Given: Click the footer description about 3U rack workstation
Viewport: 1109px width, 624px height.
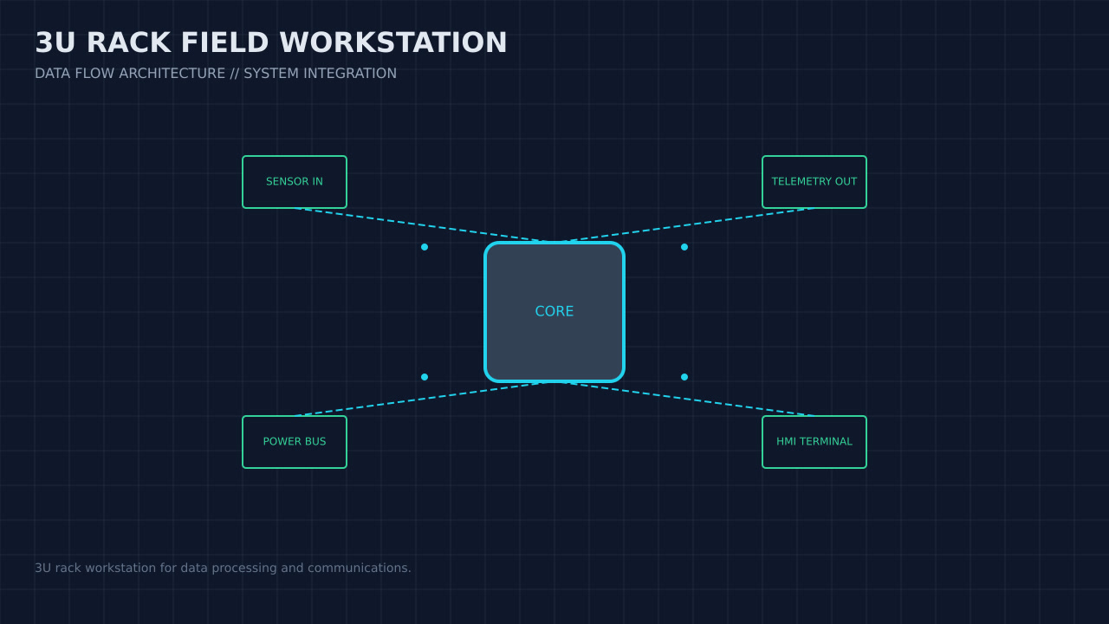Looking at the screenshot, I should tap(223, 569).
